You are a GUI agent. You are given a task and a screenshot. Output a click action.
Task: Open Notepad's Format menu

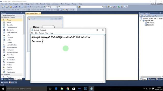(x=41, y=33)
